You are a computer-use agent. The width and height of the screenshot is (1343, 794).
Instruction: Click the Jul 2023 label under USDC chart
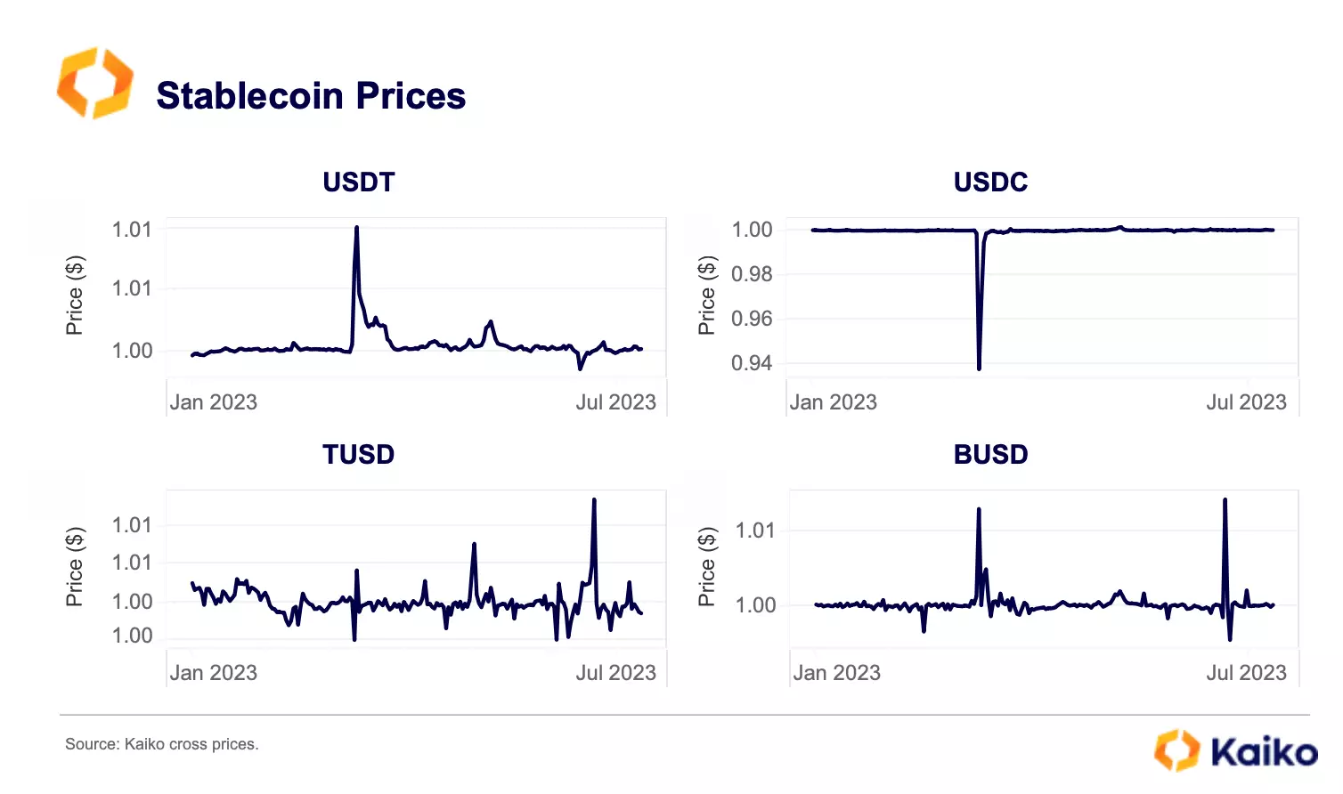coord(1246,402)
